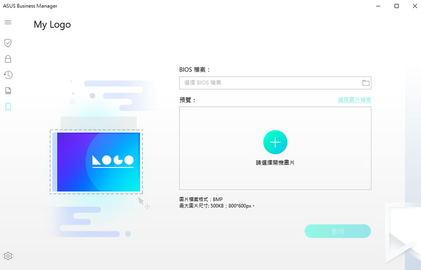Open settings via gear icon
The width and height of the screenshot is (421, 270).
(x=8, y=256)
